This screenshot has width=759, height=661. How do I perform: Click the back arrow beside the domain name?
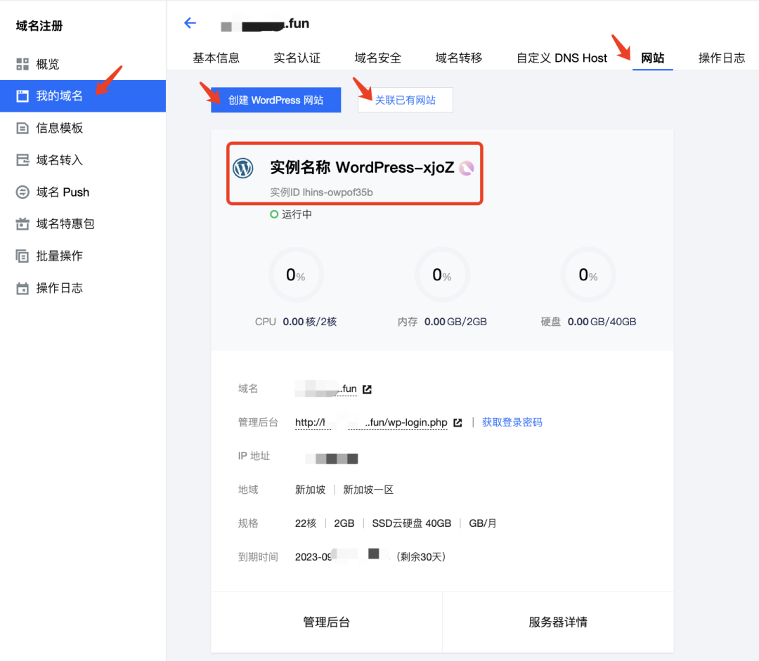click(190, 23)
